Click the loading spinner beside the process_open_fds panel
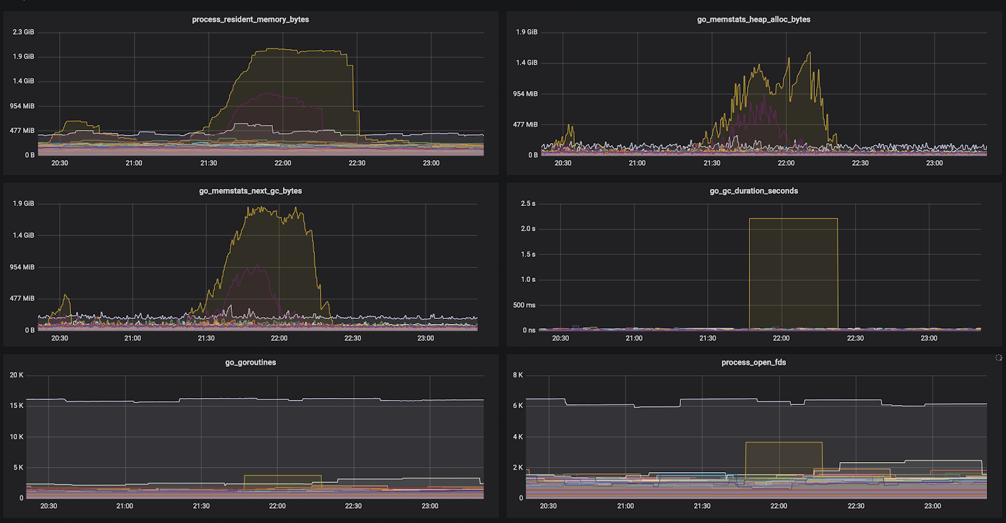 tap(998, 358)
